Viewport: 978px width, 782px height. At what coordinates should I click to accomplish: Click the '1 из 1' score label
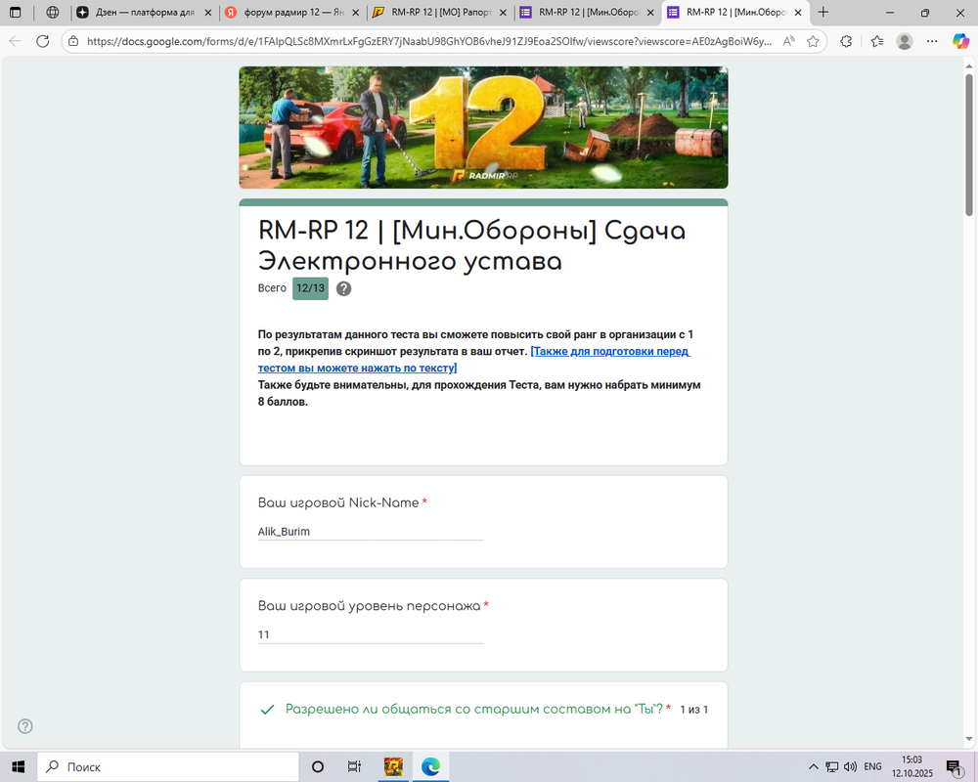click(693, 710)
